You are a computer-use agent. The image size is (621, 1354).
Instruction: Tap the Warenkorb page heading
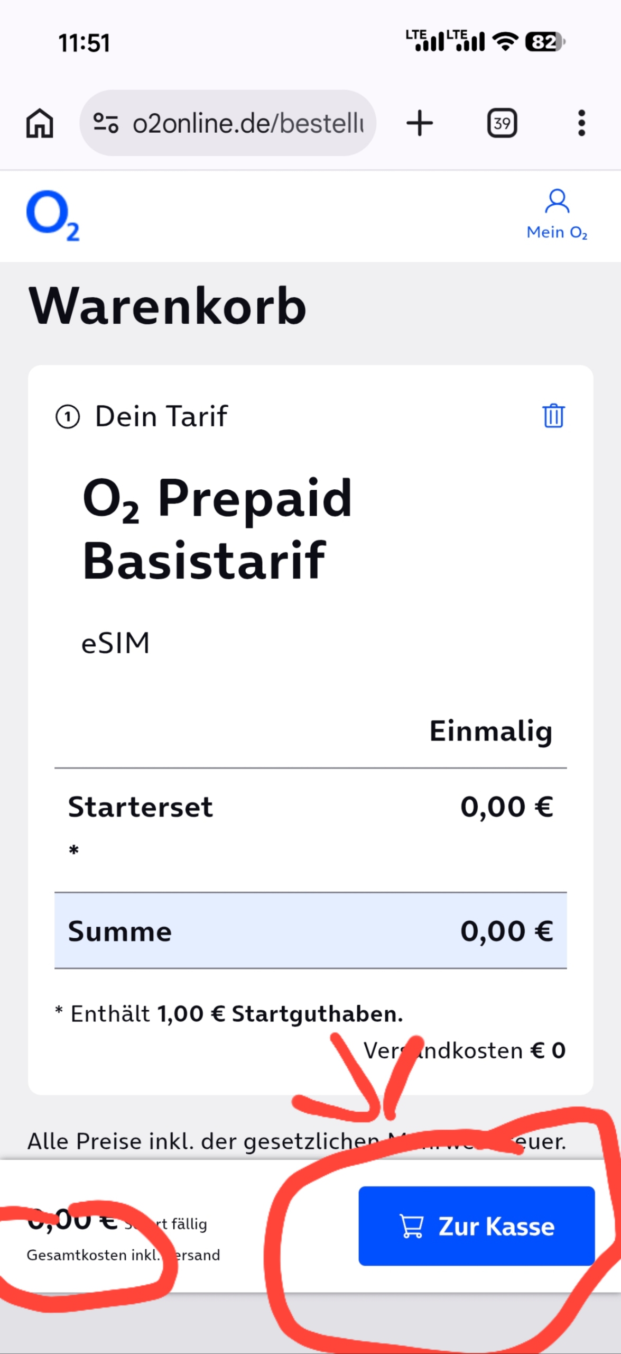[168, 306]
